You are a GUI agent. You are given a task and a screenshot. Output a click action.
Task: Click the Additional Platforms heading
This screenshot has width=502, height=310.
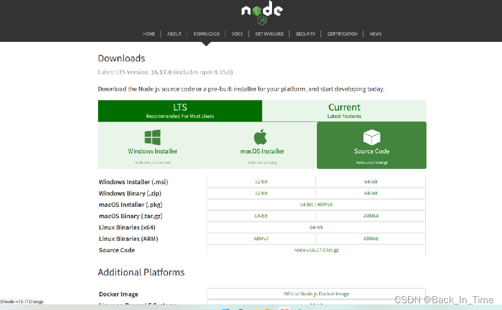click(141, 272)
